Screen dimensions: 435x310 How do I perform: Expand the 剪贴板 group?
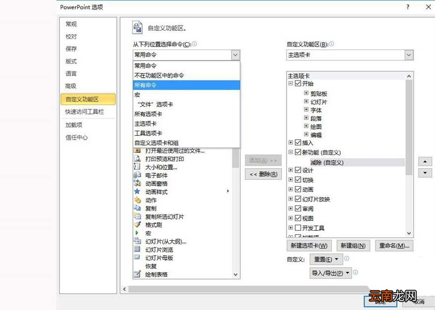coord(306,93)
